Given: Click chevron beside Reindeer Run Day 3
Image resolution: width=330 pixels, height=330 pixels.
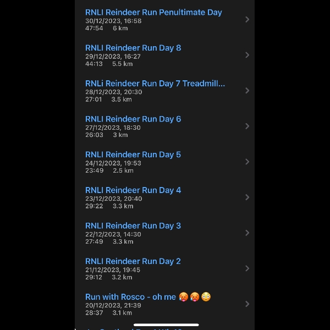Looking at the screenshot, I should (248, 233).
